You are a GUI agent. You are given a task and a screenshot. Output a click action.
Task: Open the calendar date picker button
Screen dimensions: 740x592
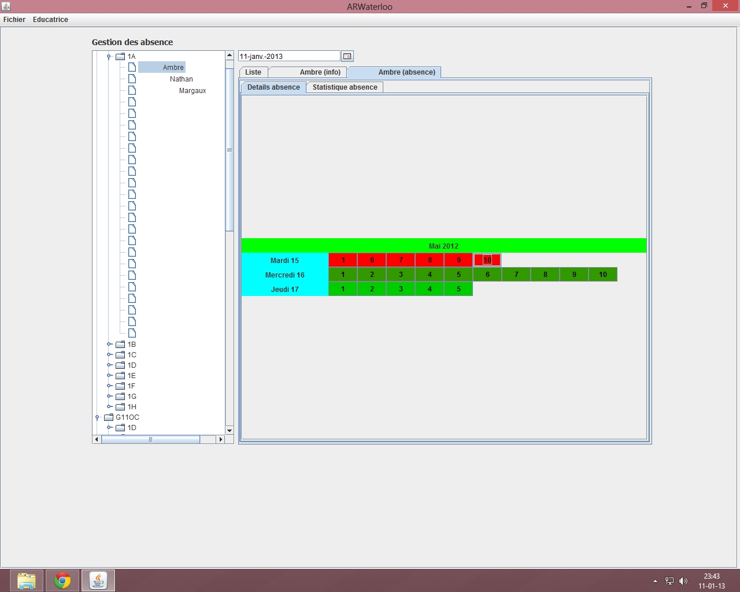pyautogui.click(x=347, y=56)
